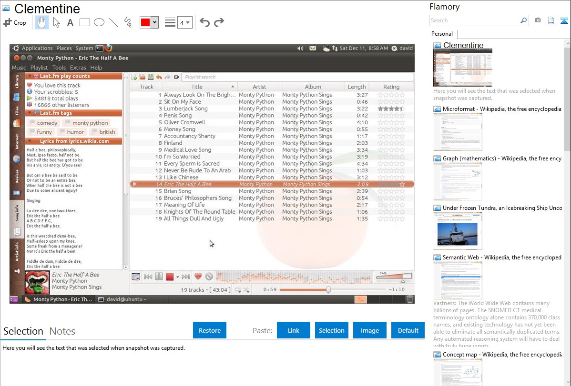Select the Lumberjack Song track title
This screenshot has width=571, height=386.
[186, 109]
